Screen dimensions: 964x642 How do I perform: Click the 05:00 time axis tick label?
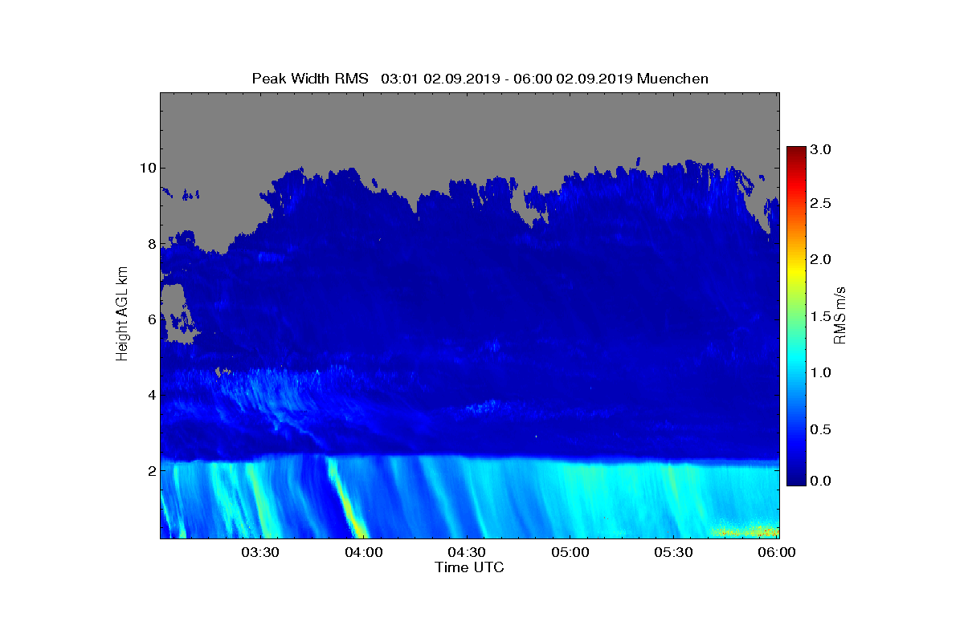570,553
